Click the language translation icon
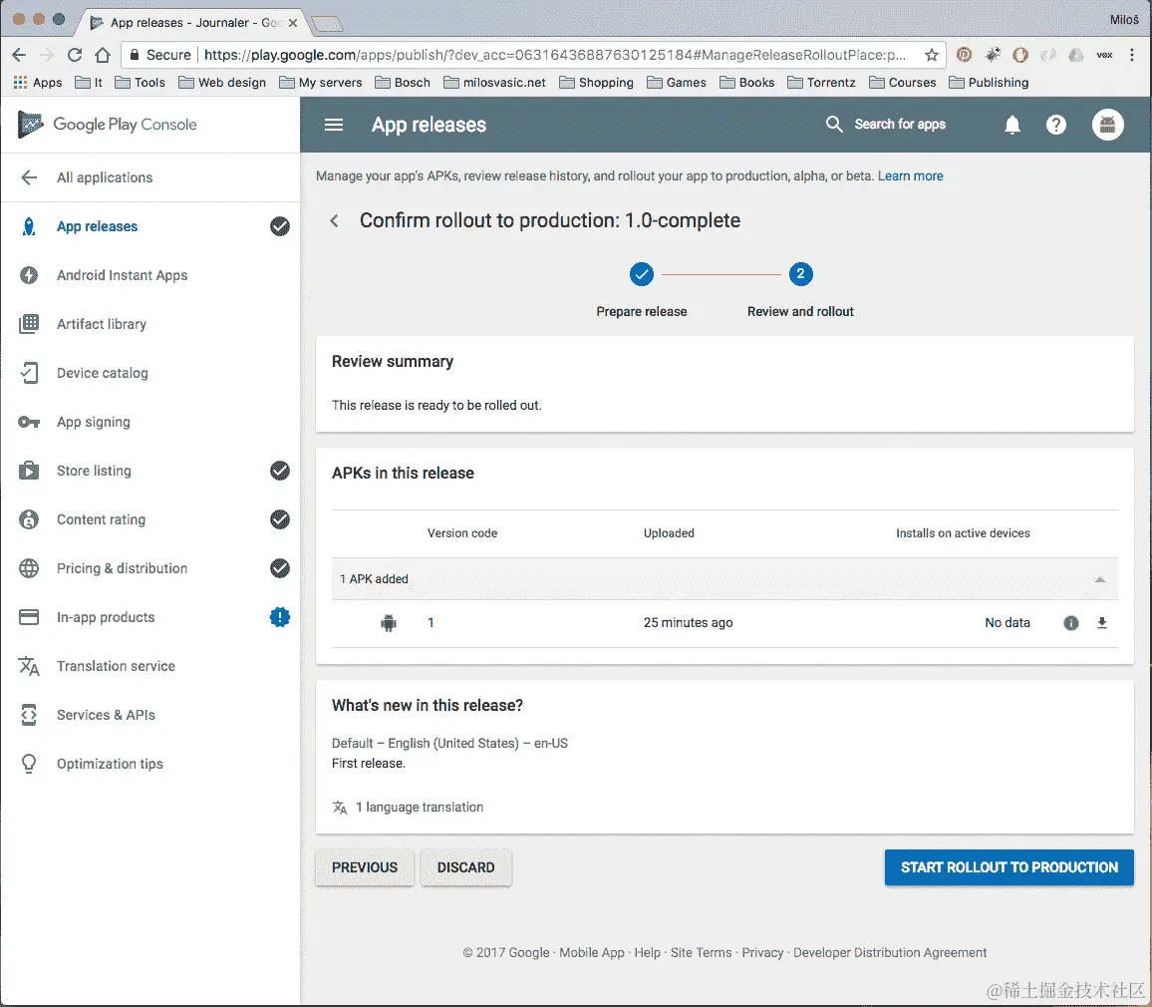 pos(340,807)
